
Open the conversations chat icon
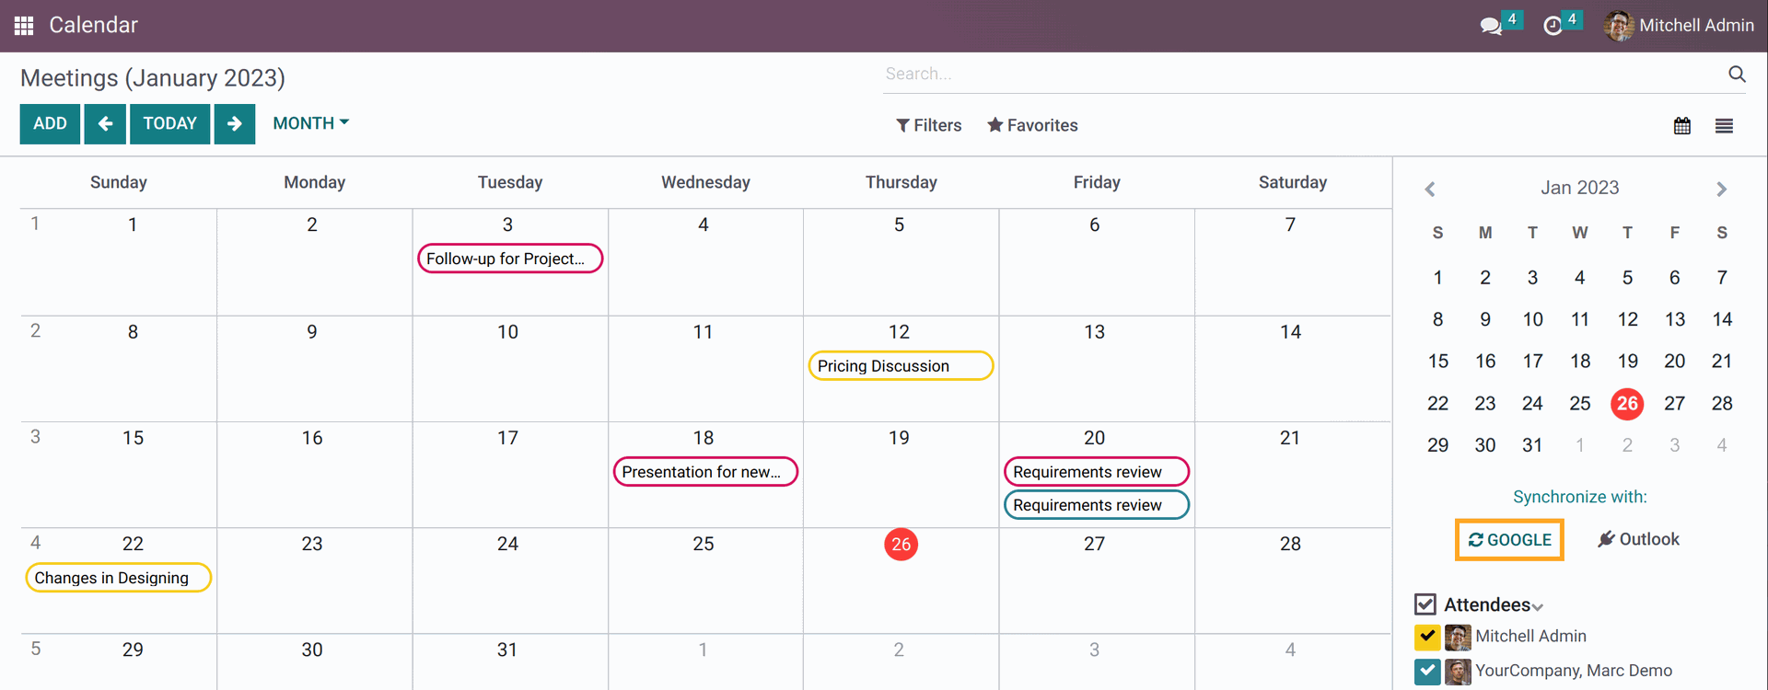(x=1491, y=26)
